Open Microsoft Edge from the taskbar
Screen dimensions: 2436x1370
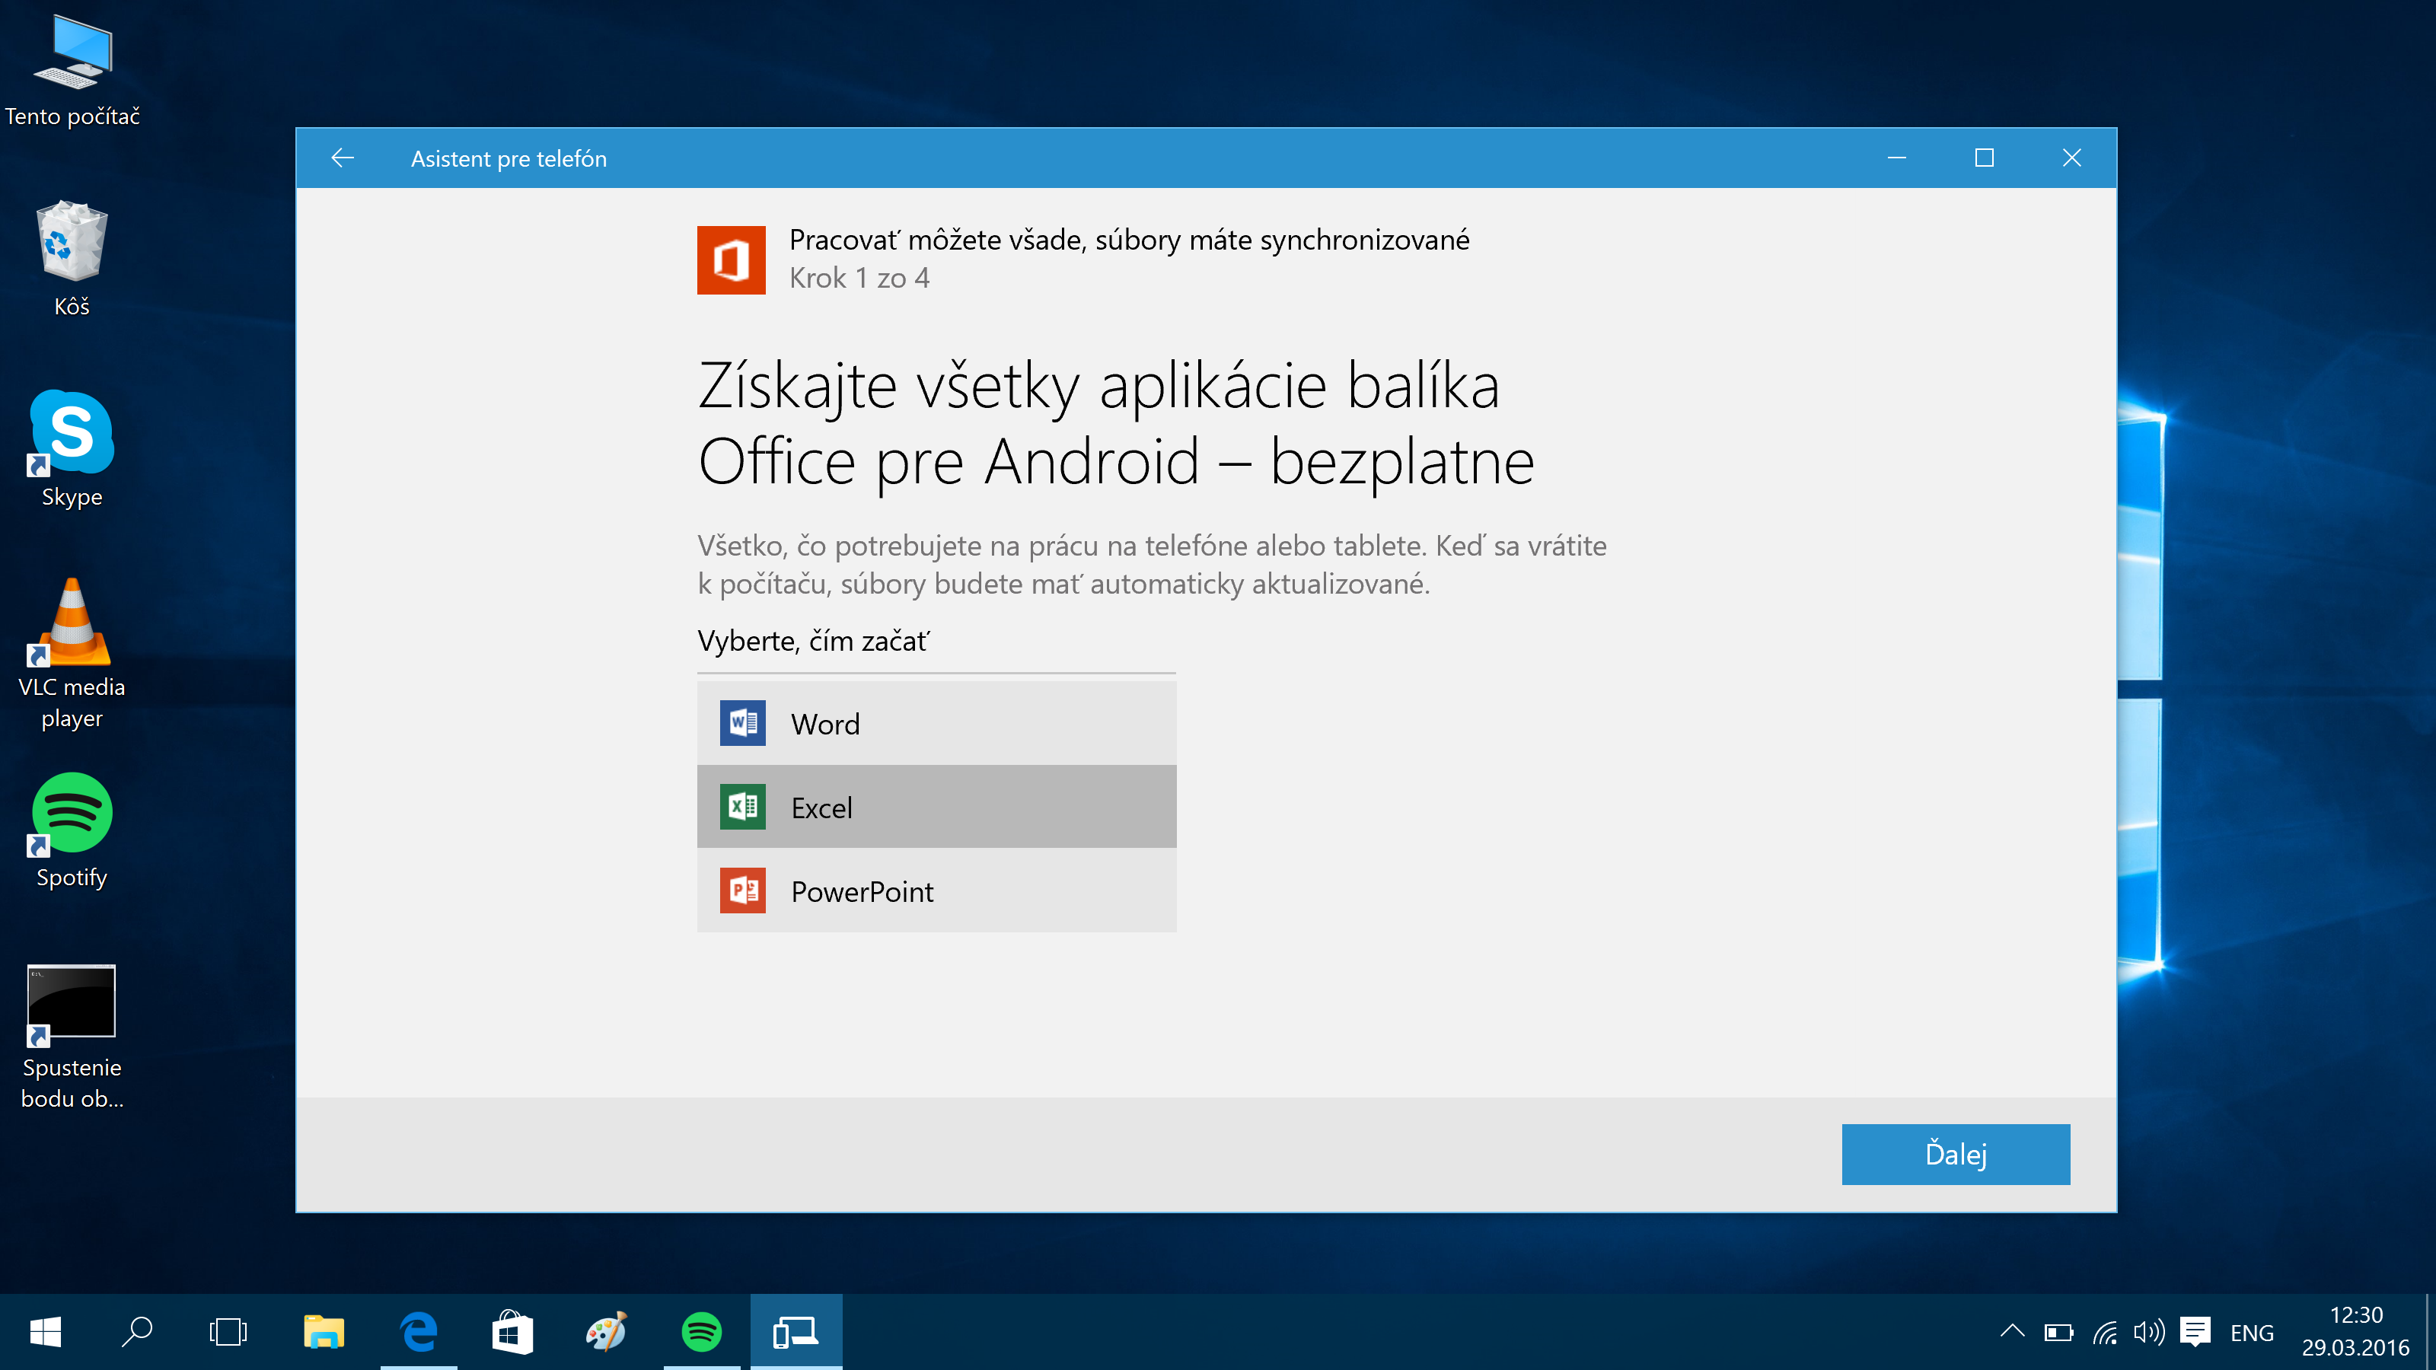point(419,1332)
